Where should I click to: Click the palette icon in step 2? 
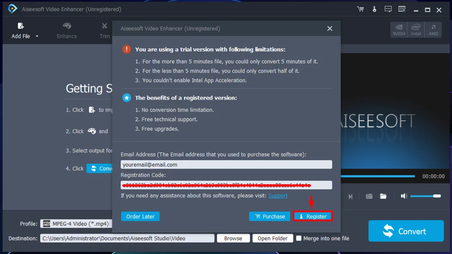pos(92,131)
